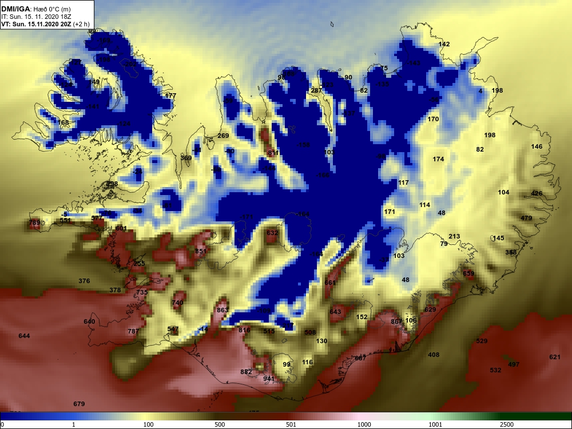The image size is (572, 429).
Task: Click the value 941 on south coast
Action: 269,379
